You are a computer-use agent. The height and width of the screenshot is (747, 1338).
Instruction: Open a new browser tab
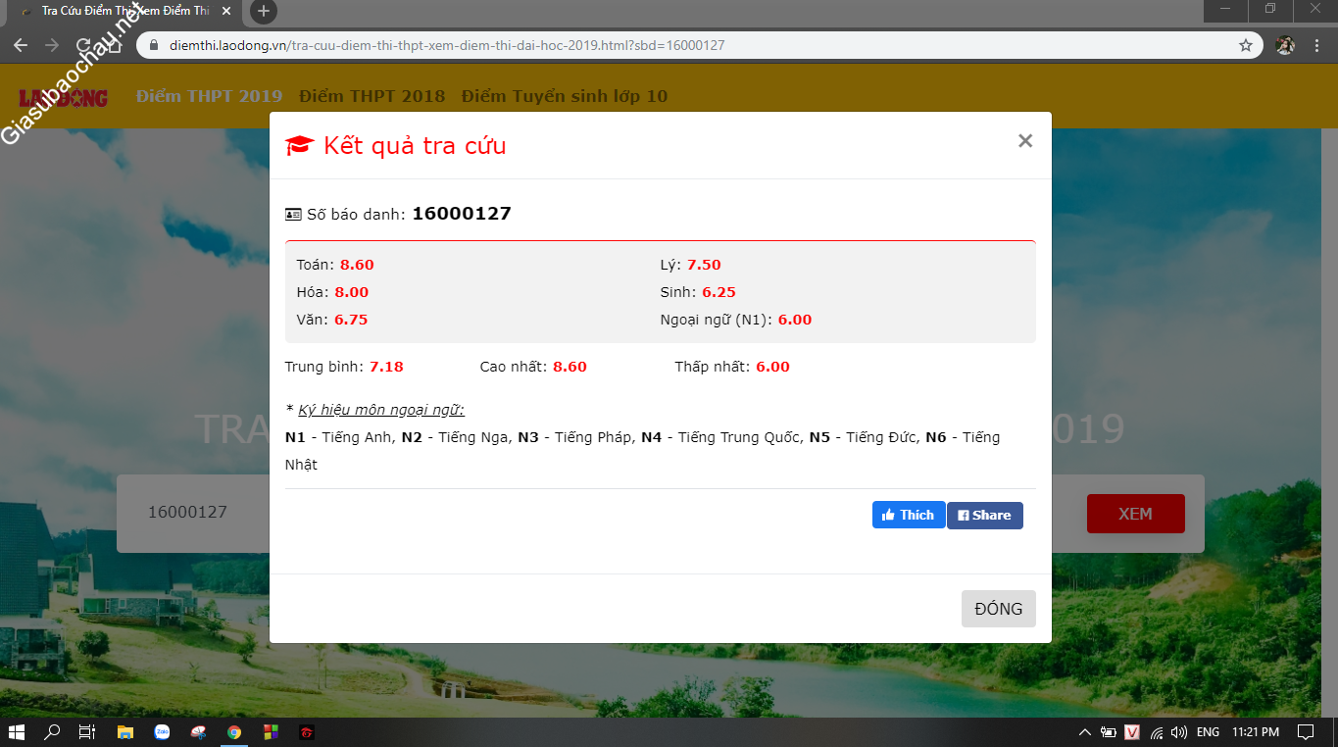(263, 12)
